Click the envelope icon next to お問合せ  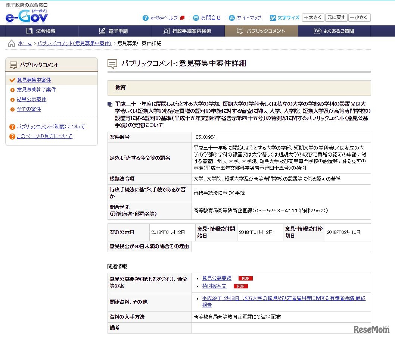point(196,18)
